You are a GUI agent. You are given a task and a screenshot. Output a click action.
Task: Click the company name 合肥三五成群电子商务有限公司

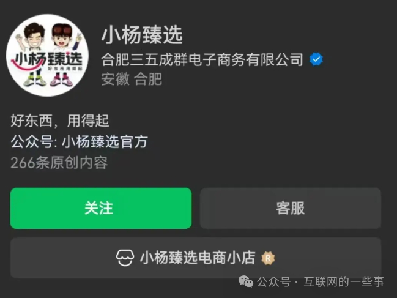(x=202, y=60)
